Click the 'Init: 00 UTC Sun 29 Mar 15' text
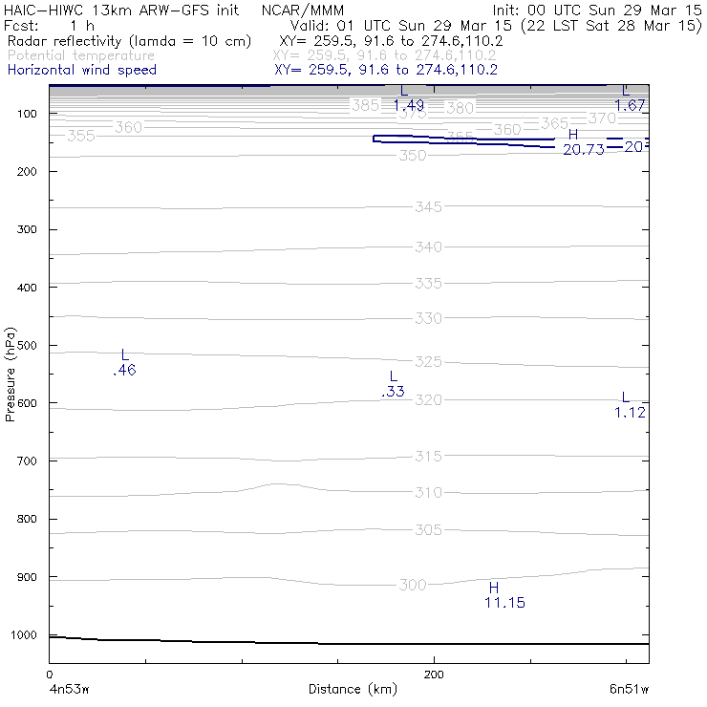Viewport: 707px width, 707px height. pos(597,10)
